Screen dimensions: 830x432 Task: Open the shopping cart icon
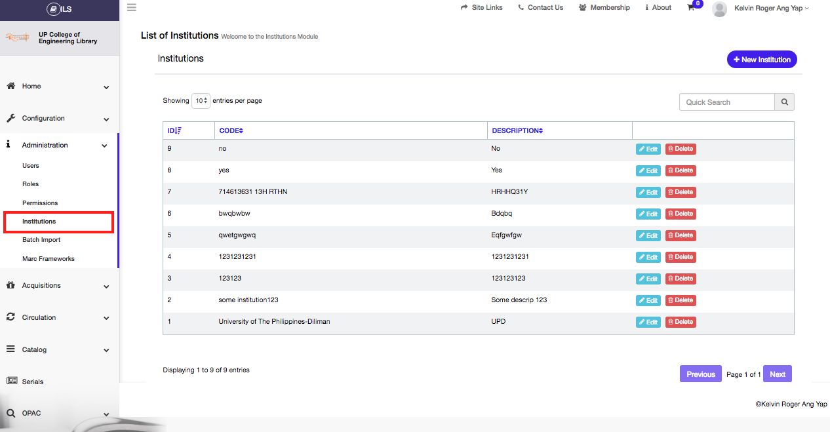coord(691,8)
